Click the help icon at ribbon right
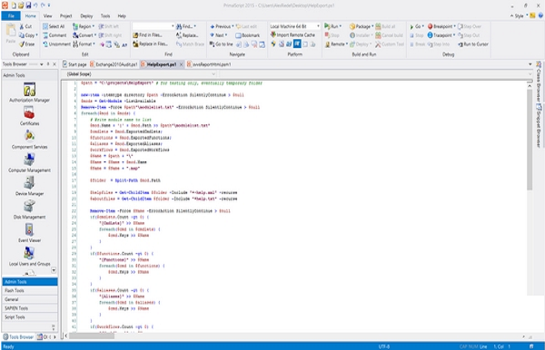This screenshot has width=545, height=350. point(540,15)
